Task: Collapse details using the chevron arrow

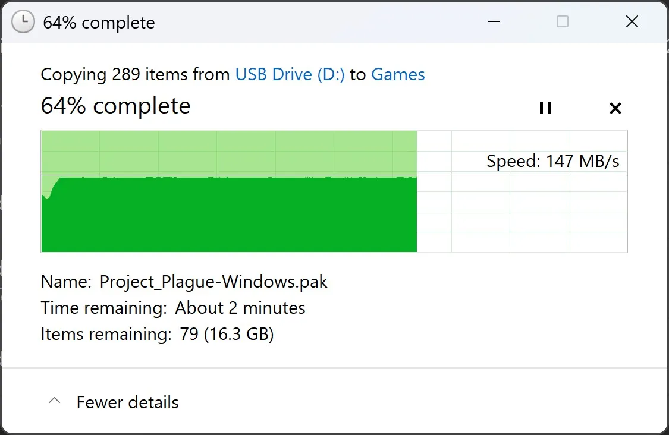Action: 54,401
